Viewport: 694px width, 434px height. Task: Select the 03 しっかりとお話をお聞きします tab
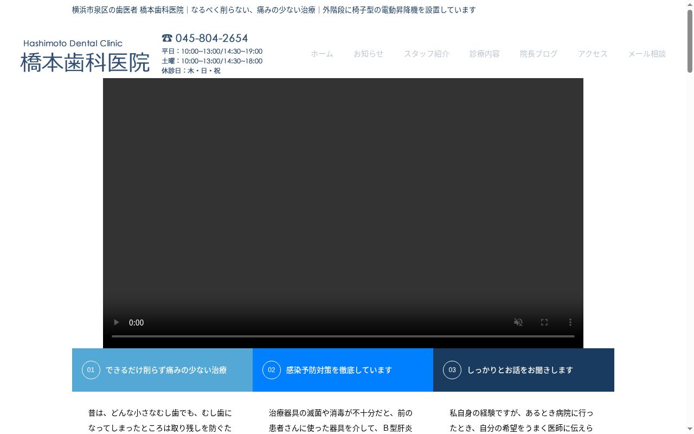pos(524,370)
